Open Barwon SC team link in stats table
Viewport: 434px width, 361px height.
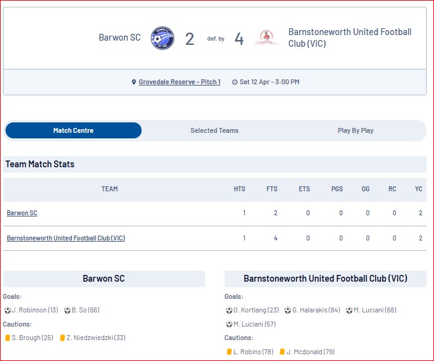[22, 213]
